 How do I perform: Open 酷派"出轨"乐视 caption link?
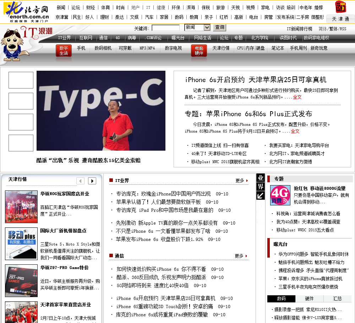[x=88, y=161]
